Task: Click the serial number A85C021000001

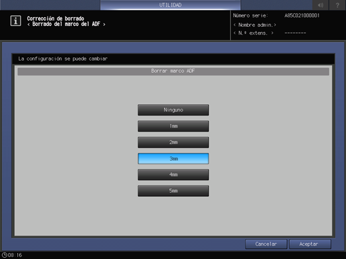Action: point(302,15)
